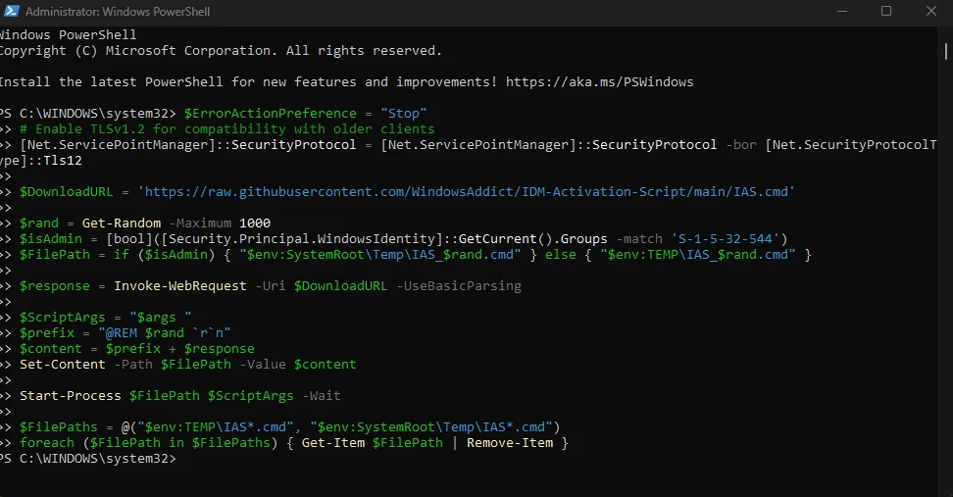
Task: Click the '$ScriptArgs = "$args "' assignment line
Action: [106, 318]
